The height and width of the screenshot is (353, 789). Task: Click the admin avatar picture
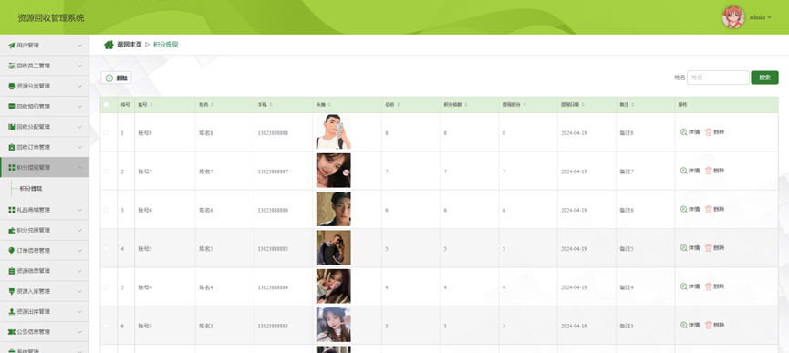tap(733, 17)
